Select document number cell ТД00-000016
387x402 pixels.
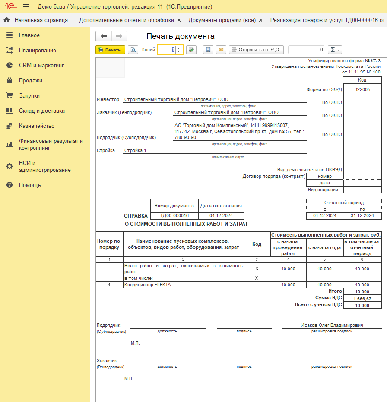174,215
